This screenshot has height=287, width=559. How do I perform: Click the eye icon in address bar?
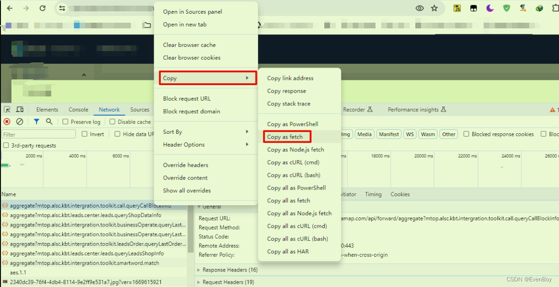[x=420, y=8]
